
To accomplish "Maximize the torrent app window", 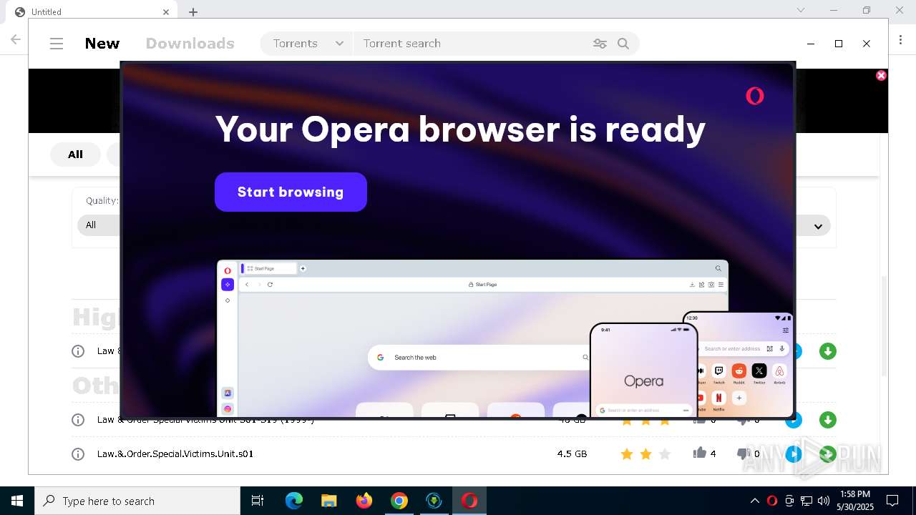I will tap(839, 44).
